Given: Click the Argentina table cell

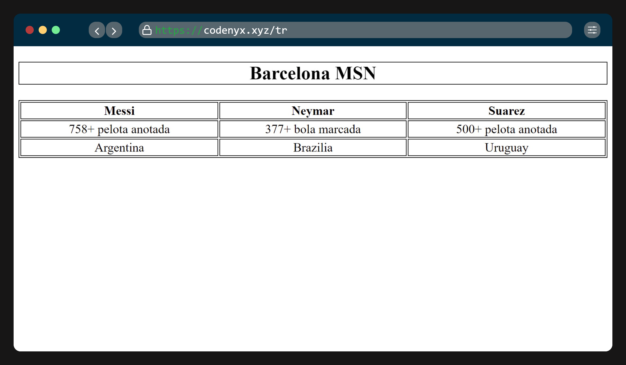Looking at the screenshot, I should [119, 148].
